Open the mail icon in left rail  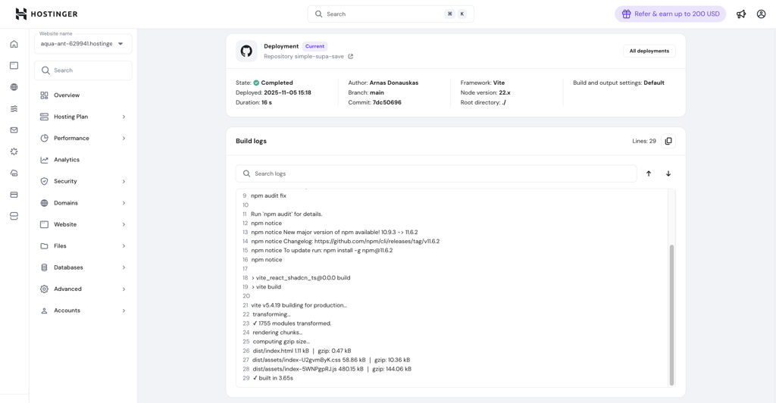tap(14, 130)
